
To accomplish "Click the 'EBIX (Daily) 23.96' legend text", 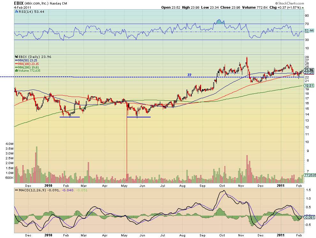I will (x=35, y=57).
